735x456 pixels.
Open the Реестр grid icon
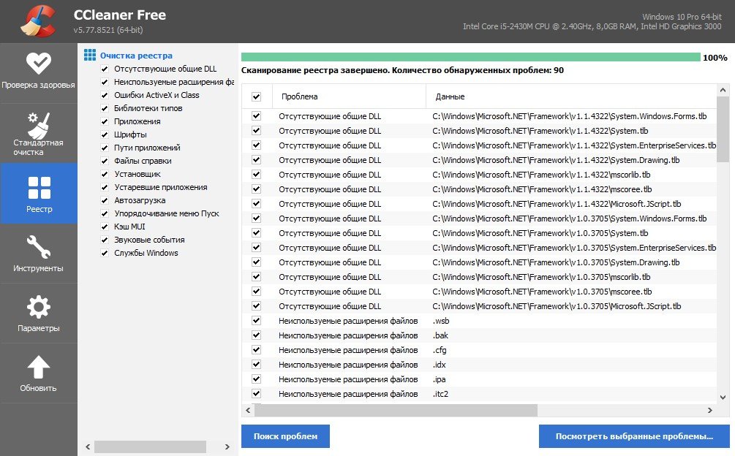[x=38, y=187]
